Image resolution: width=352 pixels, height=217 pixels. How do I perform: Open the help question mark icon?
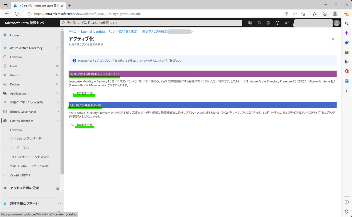coord(277,23)
